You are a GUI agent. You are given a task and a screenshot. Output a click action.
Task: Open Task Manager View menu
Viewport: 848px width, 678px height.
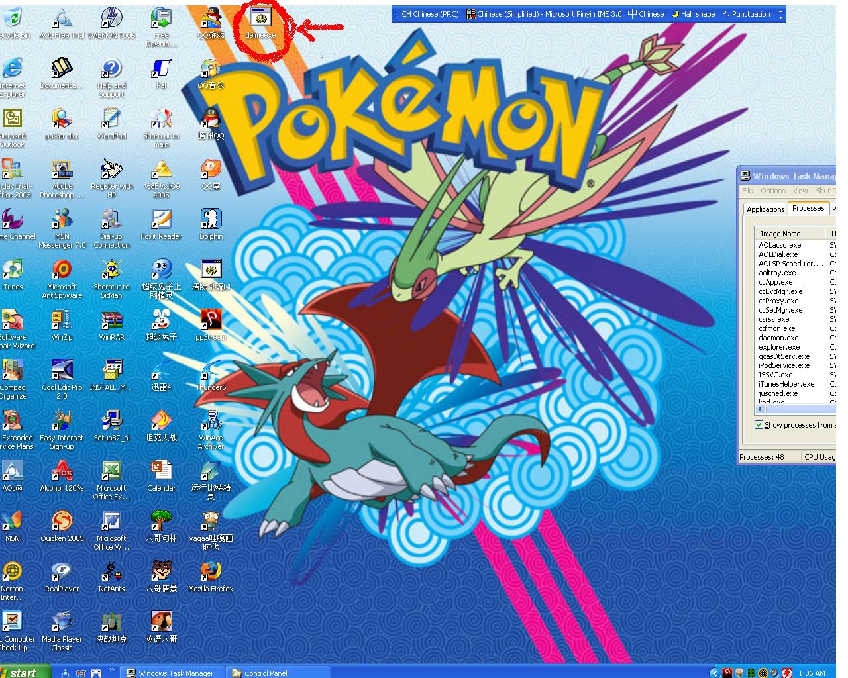(800, 191)
